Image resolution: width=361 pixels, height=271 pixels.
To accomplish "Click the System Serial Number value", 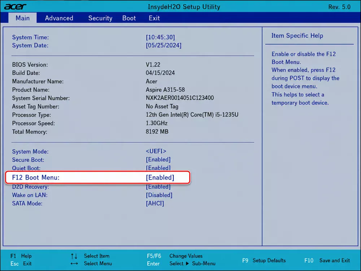I will pyautogui.click(x=180, y=98).
